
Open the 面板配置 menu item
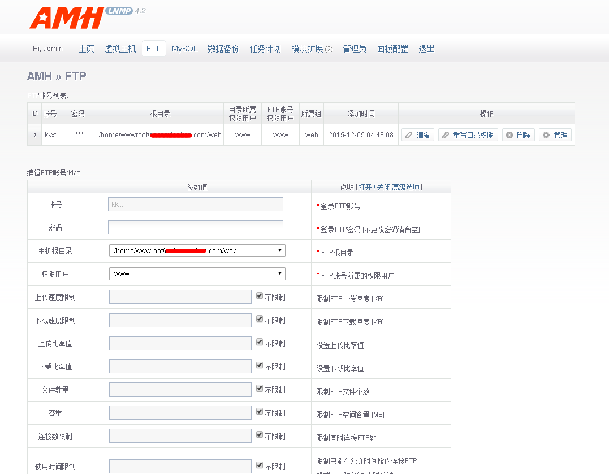point(392,49)
